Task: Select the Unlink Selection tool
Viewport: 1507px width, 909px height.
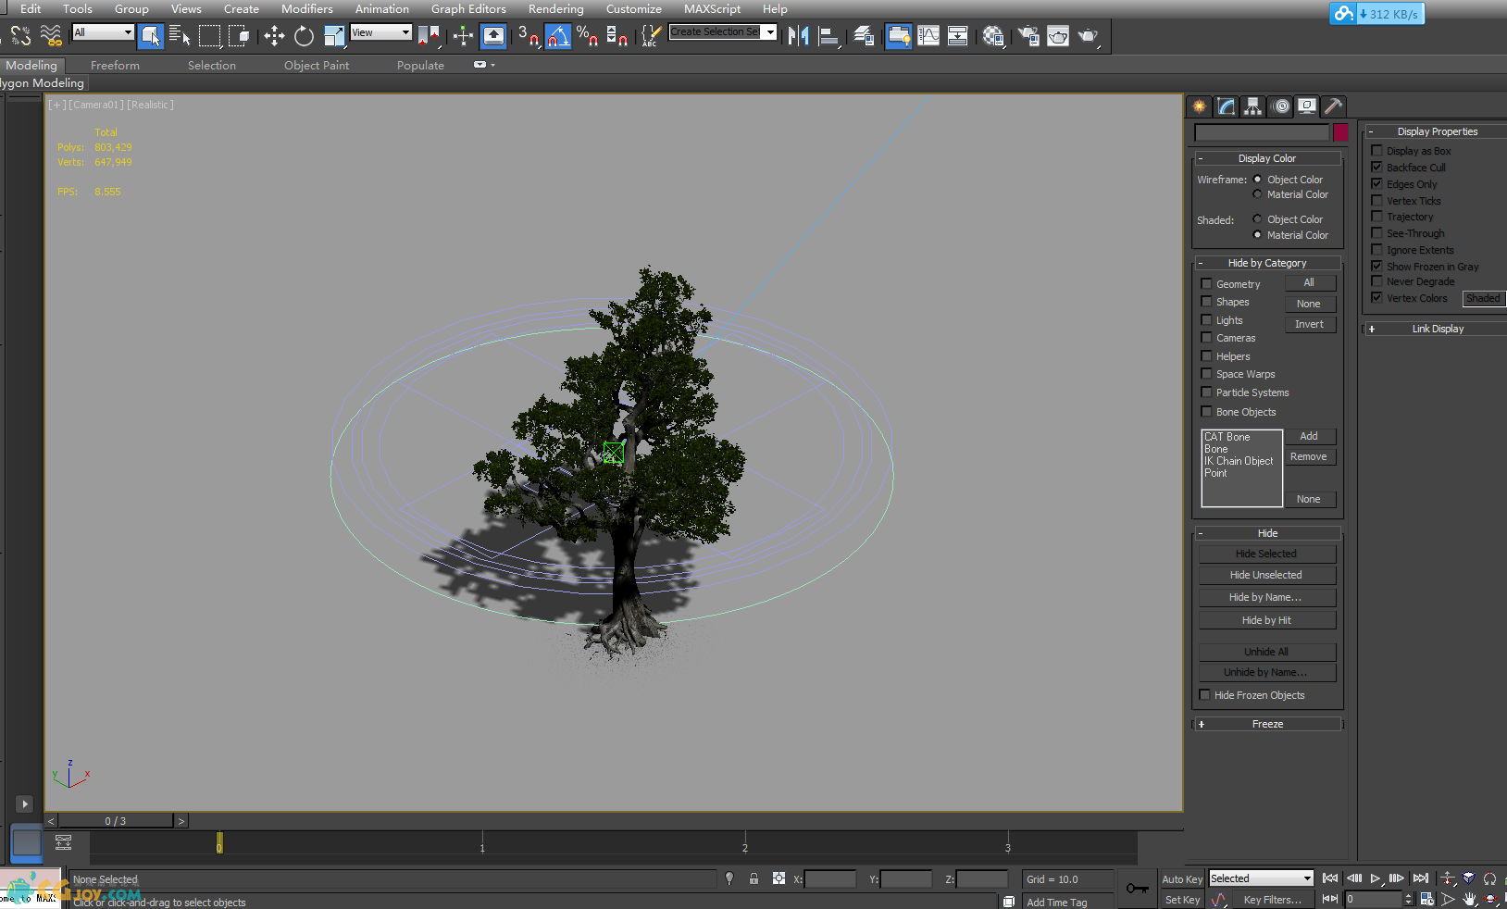Action: pyautogui.click(x=20, y=36)
